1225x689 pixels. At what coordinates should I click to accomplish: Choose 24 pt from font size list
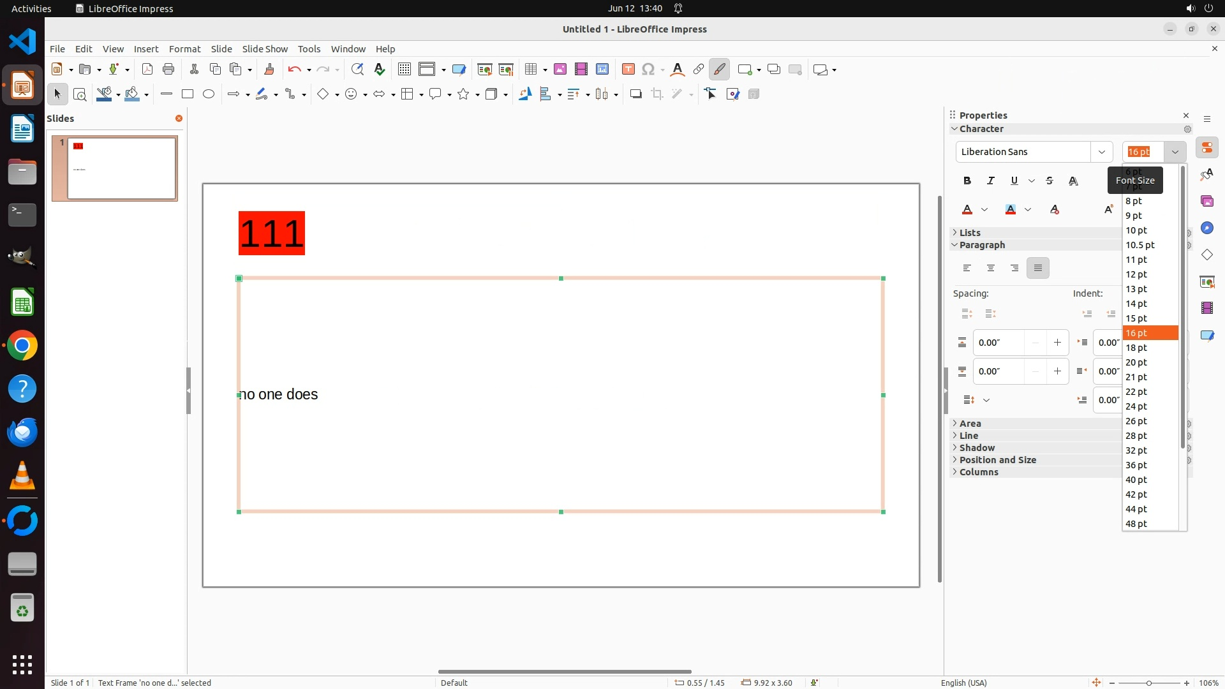coord(1136,406)
